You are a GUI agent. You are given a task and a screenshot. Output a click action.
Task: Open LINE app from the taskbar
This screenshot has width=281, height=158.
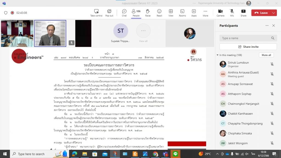click(x=176, y=154)
